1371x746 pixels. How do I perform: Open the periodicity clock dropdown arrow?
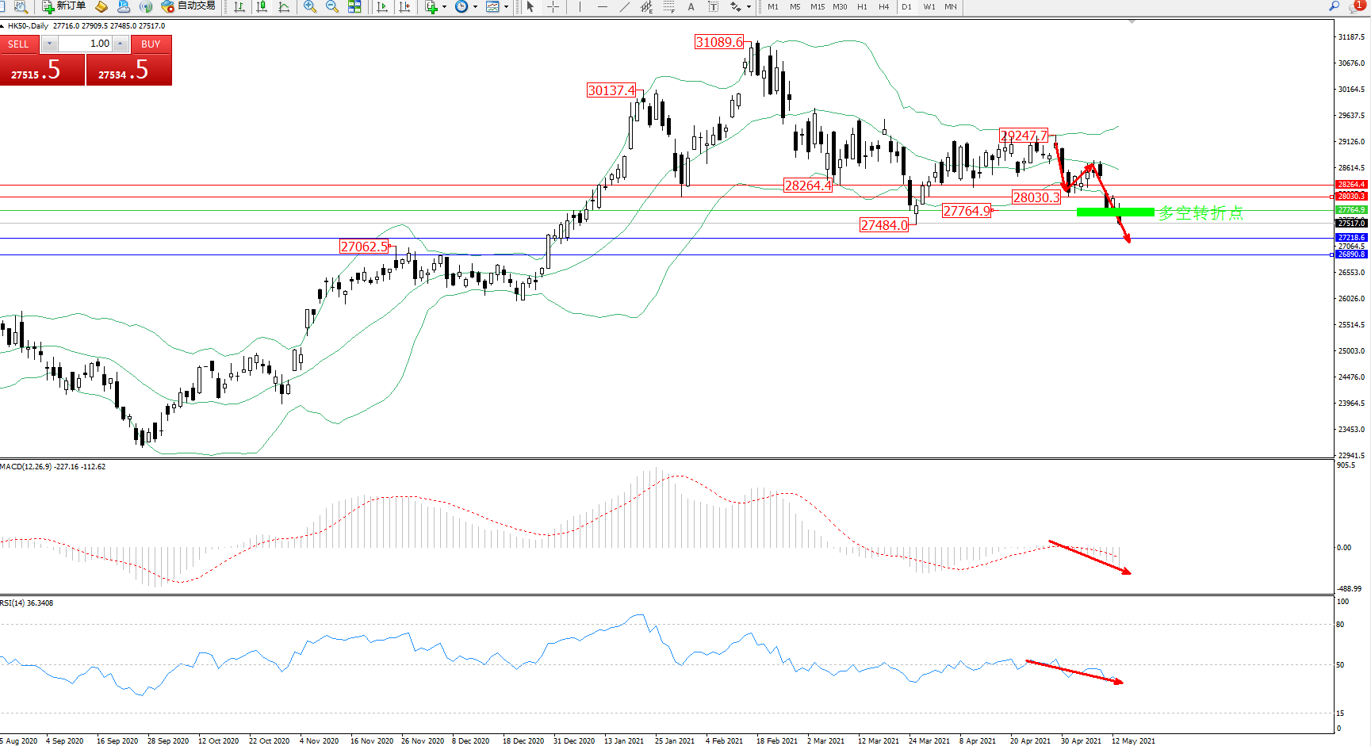point(475,6)
